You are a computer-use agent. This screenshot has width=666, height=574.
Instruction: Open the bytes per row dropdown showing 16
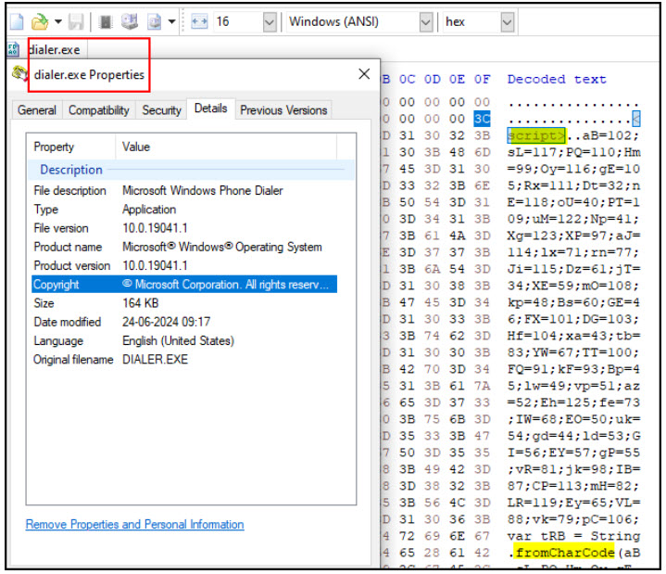point(270,21)
